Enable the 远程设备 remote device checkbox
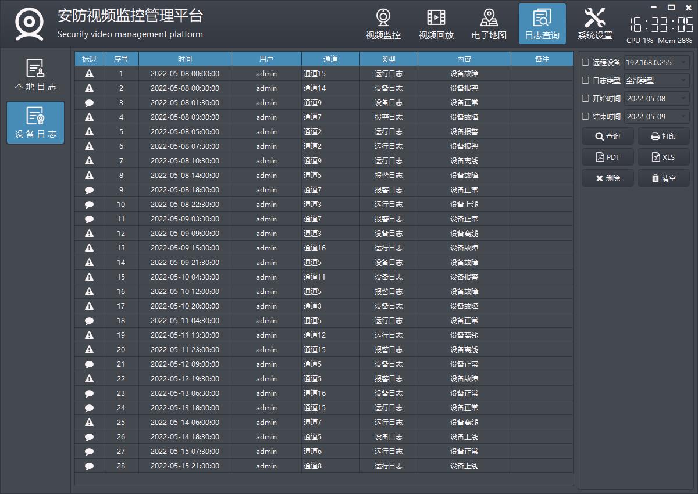Image resolution: width=698 pixels, height=494 pixels. 586,62
